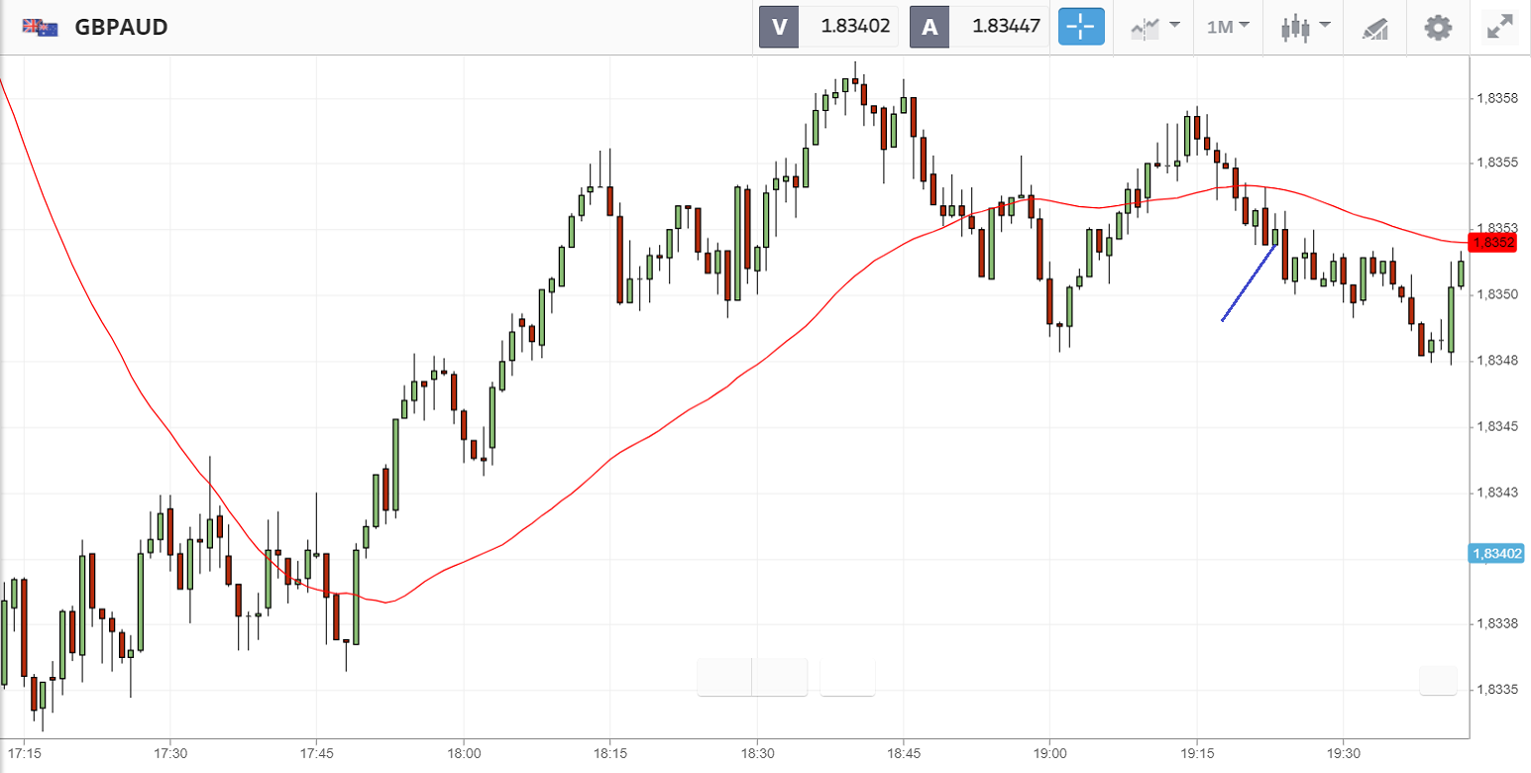Click the A buy button
This screenshot has width=1531, height=773.
(x=930, y=27)
